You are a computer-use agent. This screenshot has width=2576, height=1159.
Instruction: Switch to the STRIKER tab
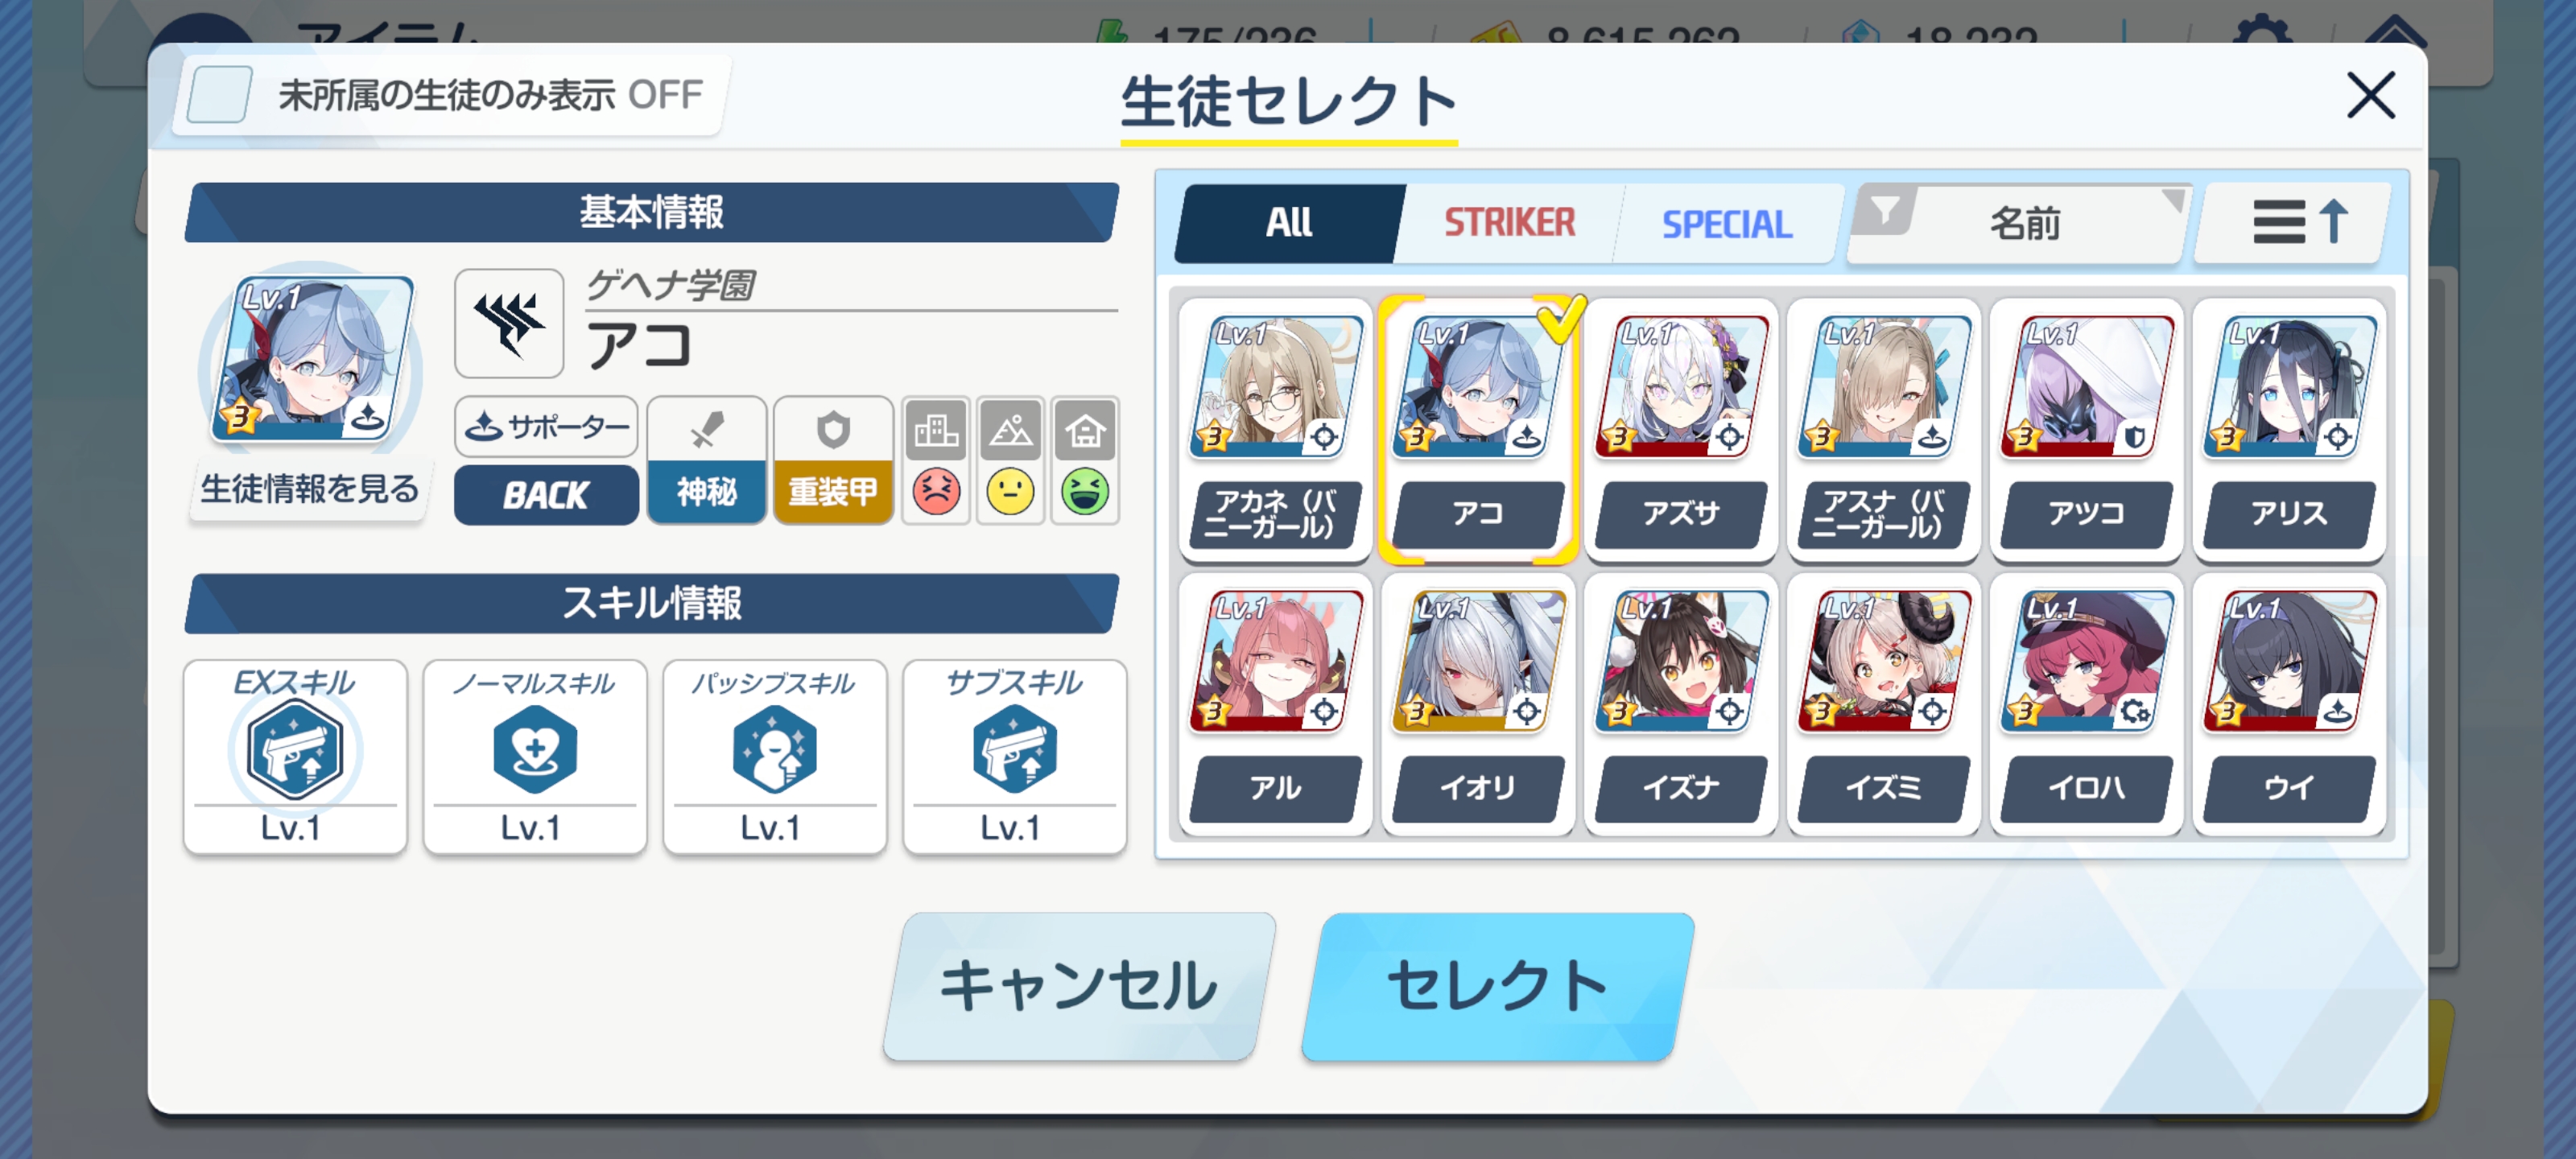click(1509, 223)
